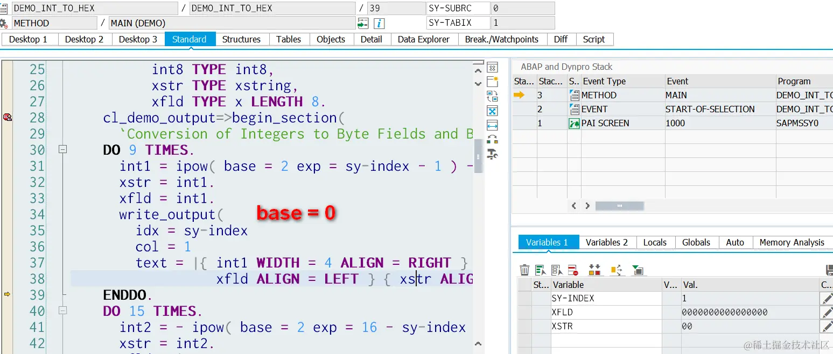Open the Data Explorer tab
Screen dimensions: 833x354
pyautogui.click(x=424, y=39)
